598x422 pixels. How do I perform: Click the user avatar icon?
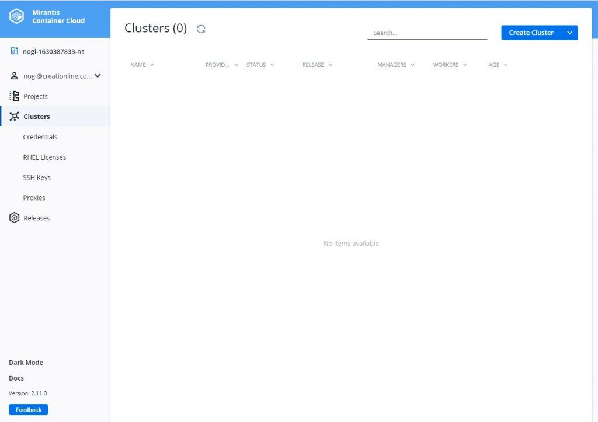14,76
